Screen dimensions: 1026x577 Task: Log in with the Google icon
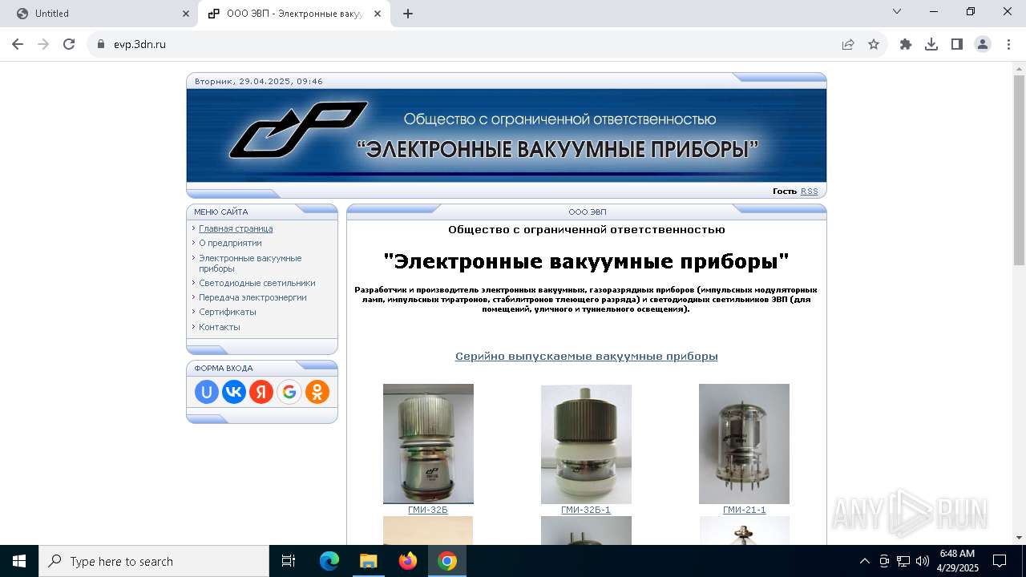coord(289,392)
